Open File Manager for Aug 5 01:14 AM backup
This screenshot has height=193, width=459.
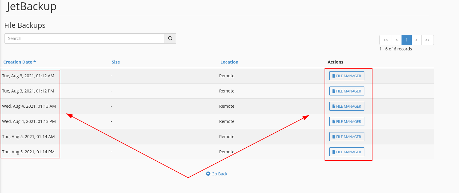pyautogui.click(x=347, y=137)
